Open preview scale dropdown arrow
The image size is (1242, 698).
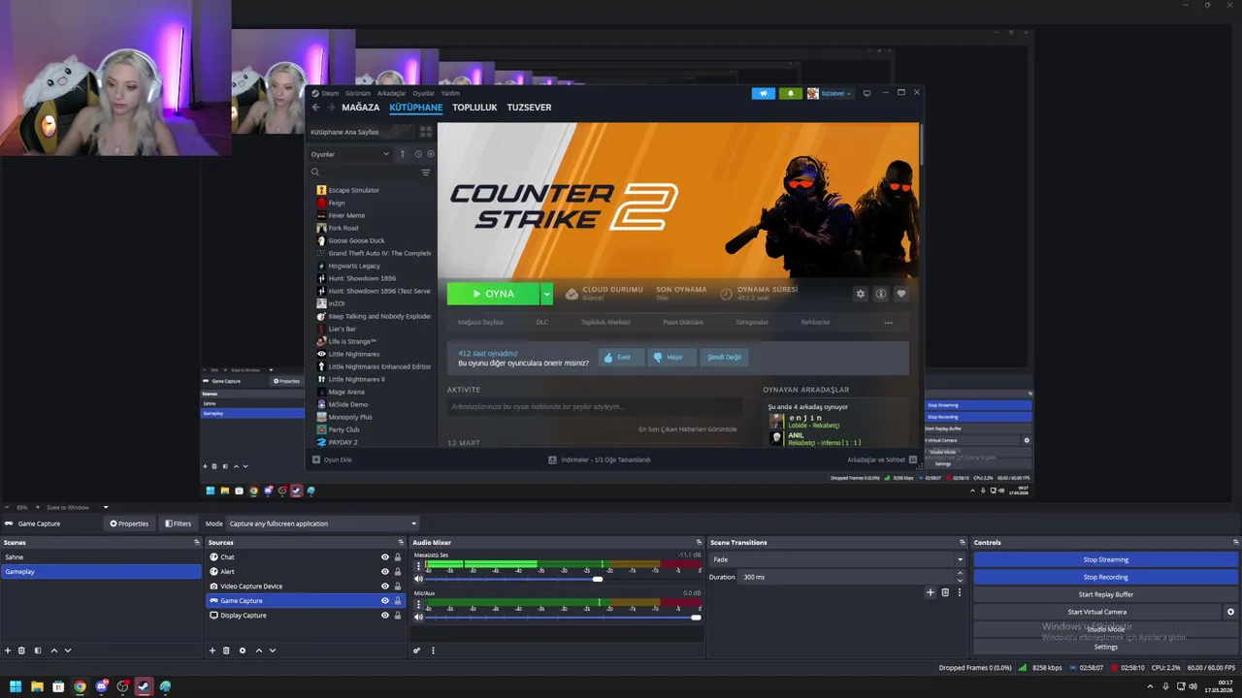coord(106,507)
